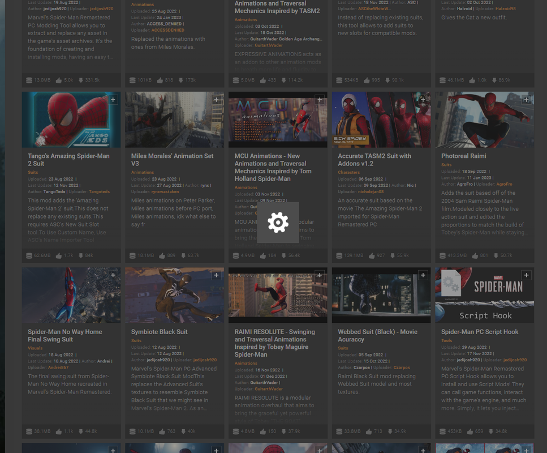Click uploader GuitarthVader on RAIMI RESOLUTE card
The image size is (547, 453).
[x=269, y=389]
